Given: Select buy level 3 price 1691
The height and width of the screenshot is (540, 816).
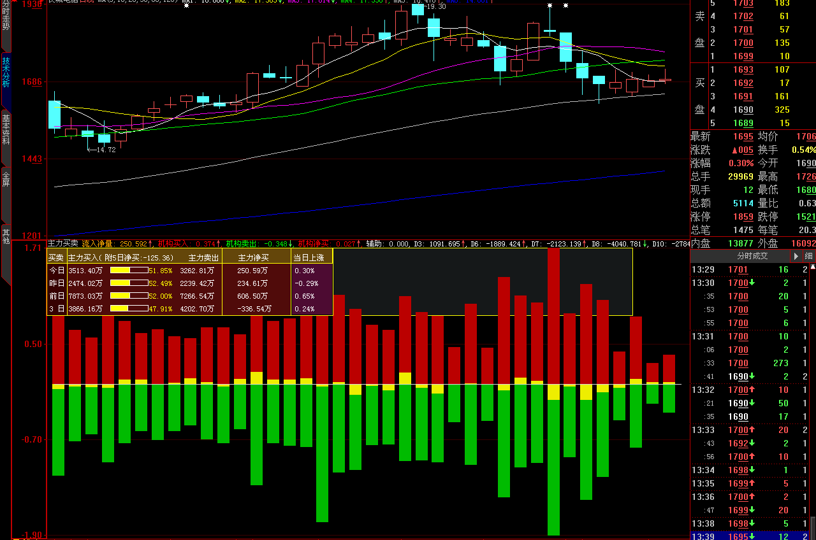Looking at the screenshot, I should (743, 96).
